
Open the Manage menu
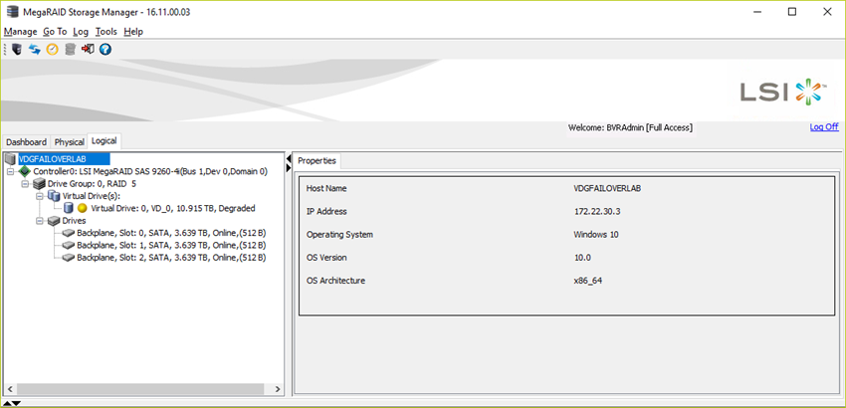click(20, 32)
